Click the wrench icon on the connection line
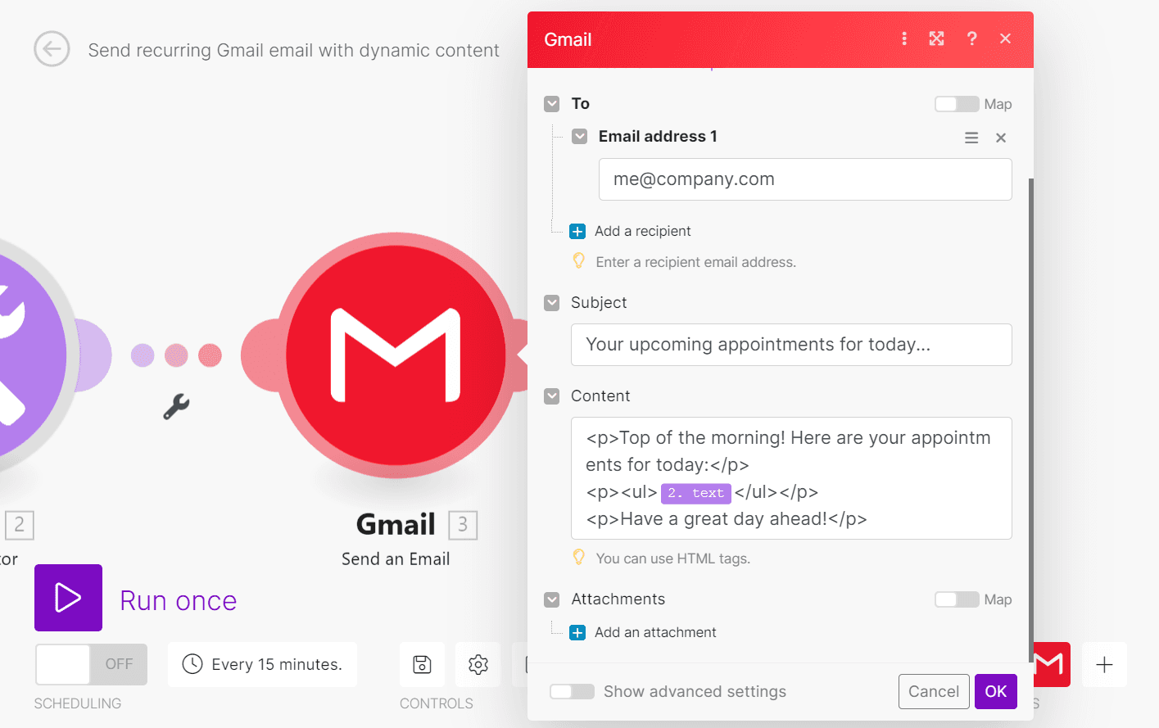This screenshot has width=1159, height=728. 177,406
